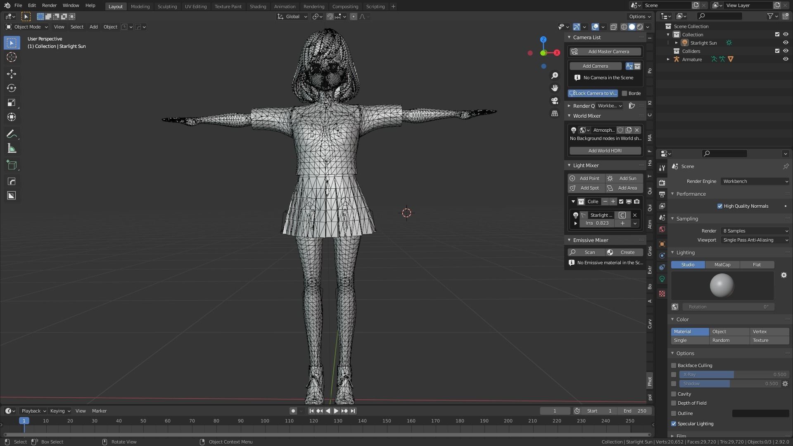
Task: Click the pan view hand icon
Action: point(555,88)
